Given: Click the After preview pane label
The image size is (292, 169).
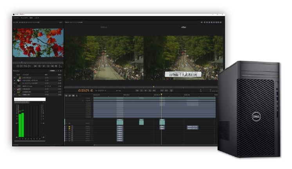Looking at the screenshot, I should [184, 27].
